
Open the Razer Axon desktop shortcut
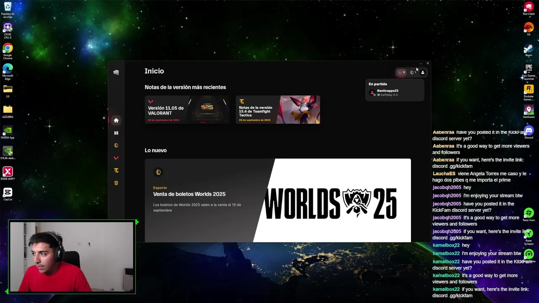pos(529,215)
